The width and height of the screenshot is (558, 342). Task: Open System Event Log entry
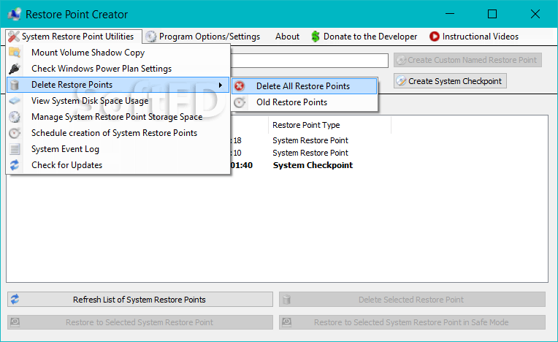click(x=118, y=149)
